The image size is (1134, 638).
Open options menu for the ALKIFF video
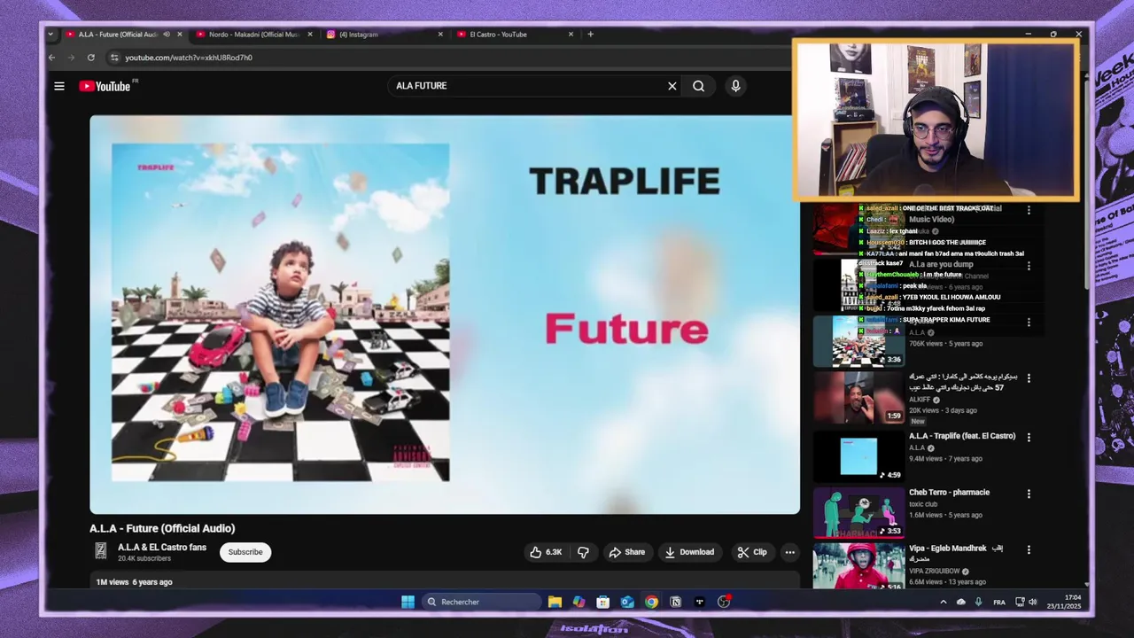1029,378
